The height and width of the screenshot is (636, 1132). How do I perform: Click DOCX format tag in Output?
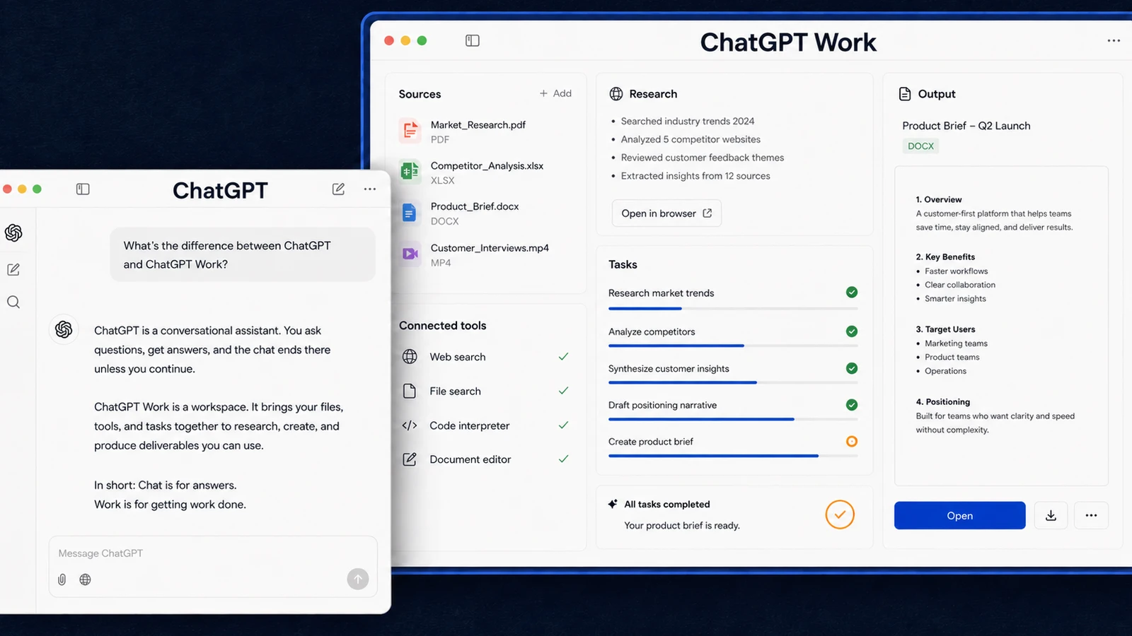point(920,146)
